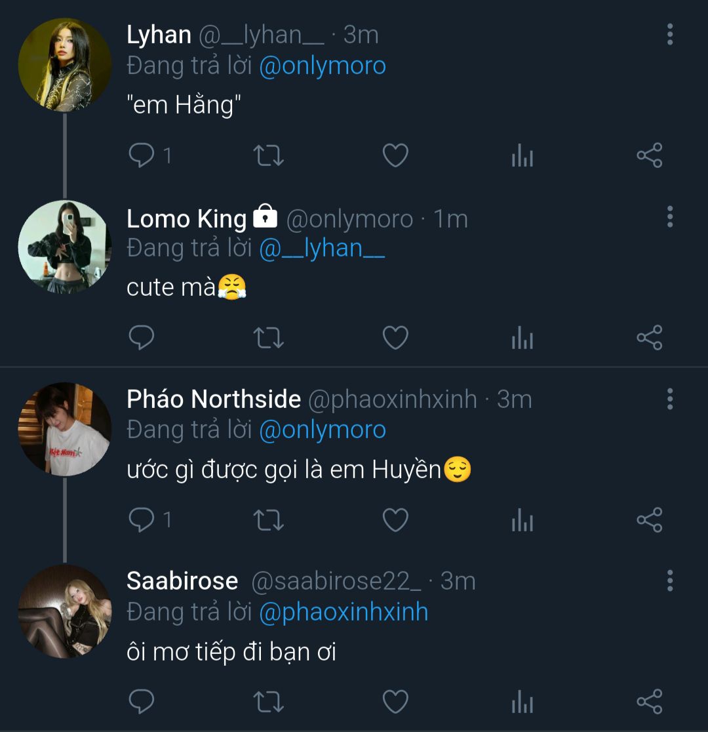708x732 pixels.
Task: Retweet Pháo Northside's tweet
Action: click(x=268, y=521)
